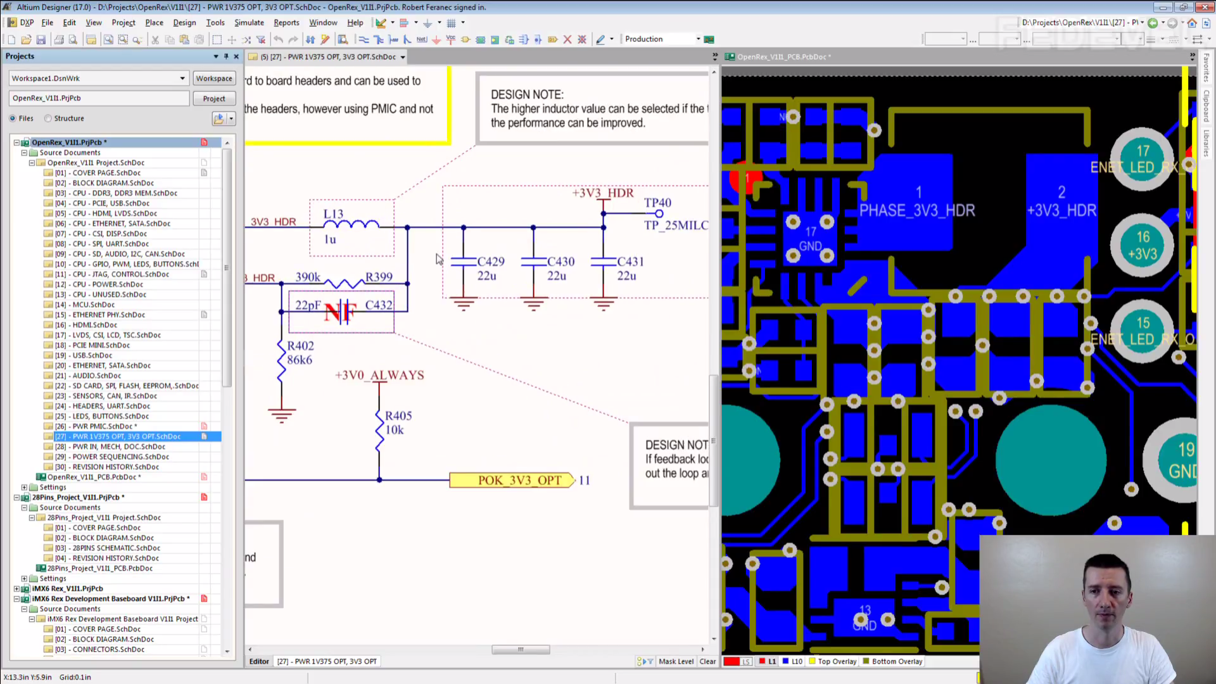
Task: Collapse the 28Pins_Project_V1I1.PrjPcb tree node
Action: [17, 497]
